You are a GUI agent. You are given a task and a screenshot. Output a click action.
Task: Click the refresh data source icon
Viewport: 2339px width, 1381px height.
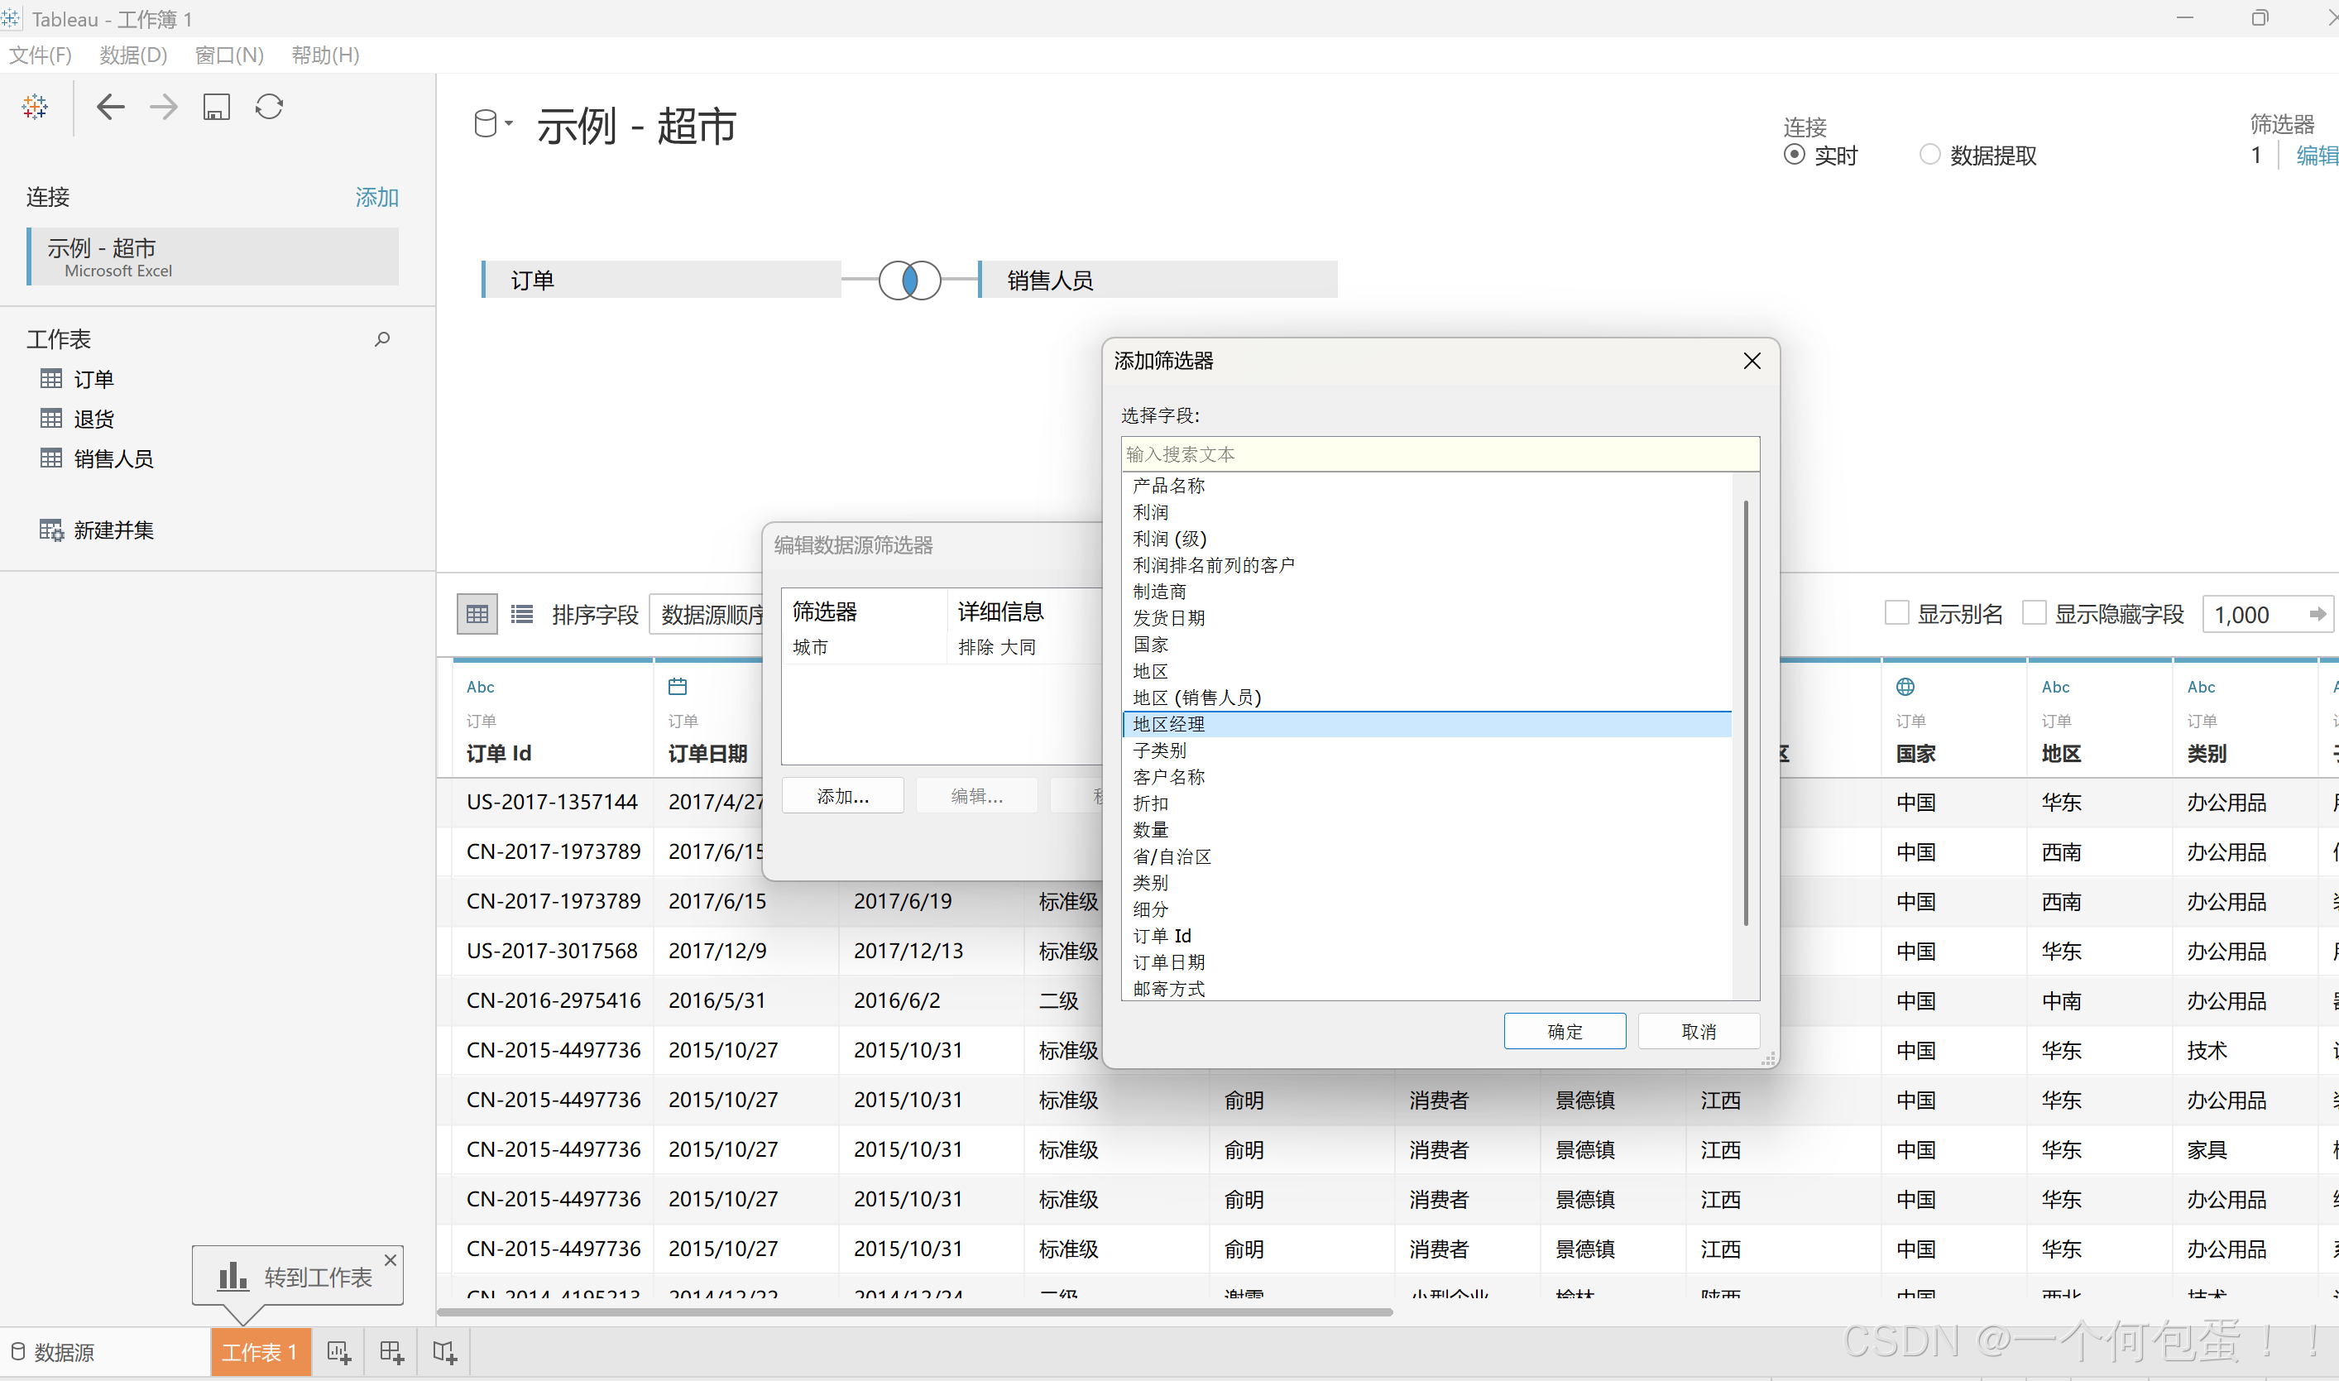269,107
